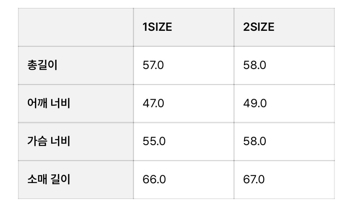The image size is (351, 215).
Task: Click the 57.0 total length value
Action: 153,66
